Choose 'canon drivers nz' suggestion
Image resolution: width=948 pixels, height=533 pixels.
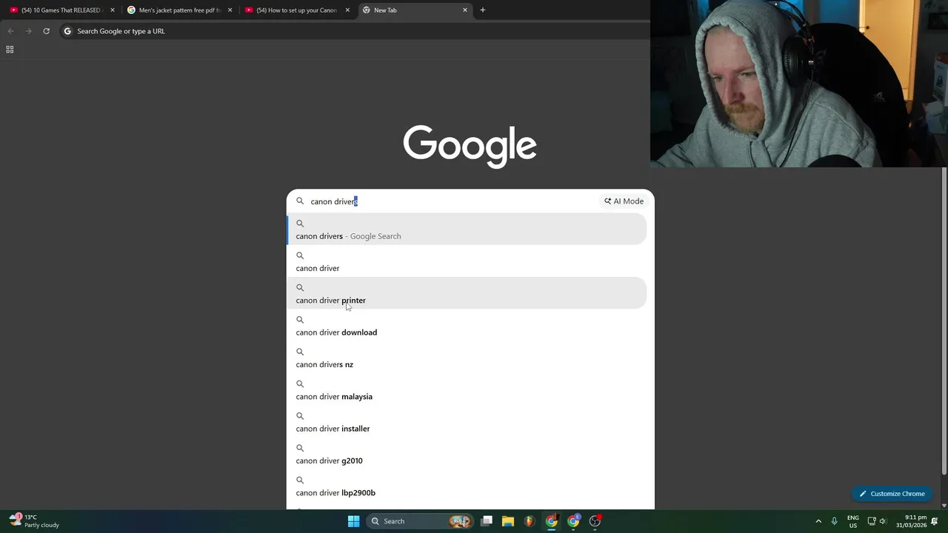pos(467,358)
